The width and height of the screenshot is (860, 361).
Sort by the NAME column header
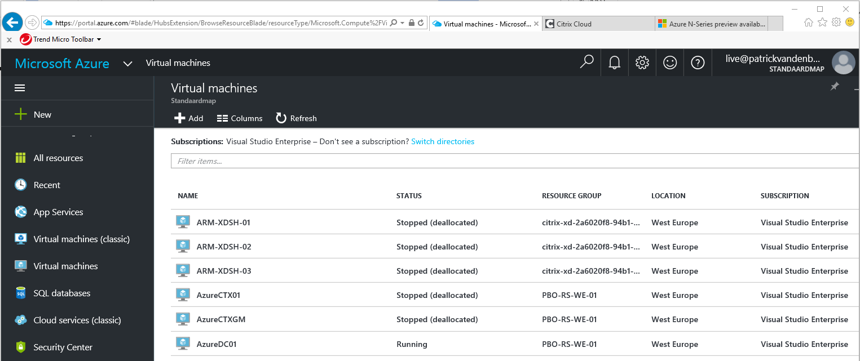pyautogui.click(x=188, y=196)
